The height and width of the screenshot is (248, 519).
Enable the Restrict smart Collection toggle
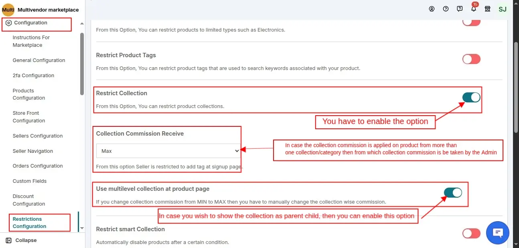pyautogui.click(x=471, y=233)
